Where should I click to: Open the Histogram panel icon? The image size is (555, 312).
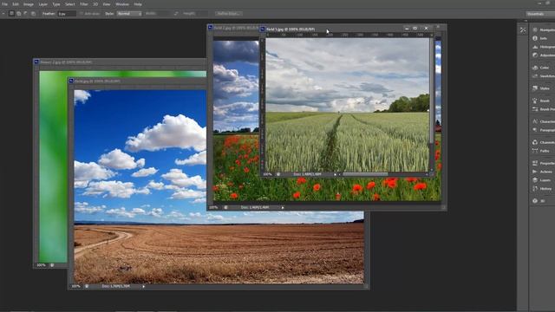[535, 47]
